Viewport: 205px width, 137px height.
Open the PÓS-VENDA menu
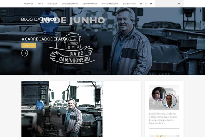tap(52, 4)
